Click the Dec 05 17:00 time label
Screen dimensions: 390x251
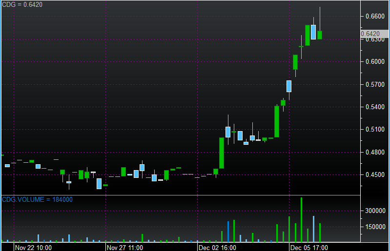pyautogui.click(x=308, y=247)
